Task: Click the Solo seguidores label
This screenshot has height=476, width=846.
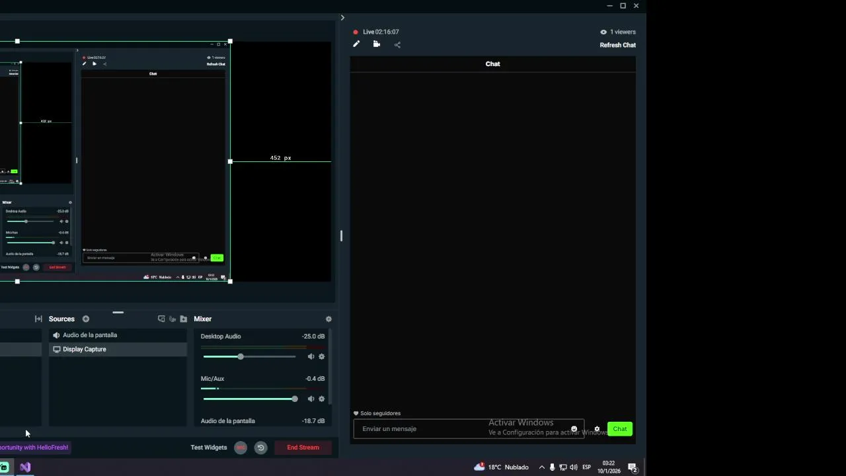Action: (x=381, y=413)
